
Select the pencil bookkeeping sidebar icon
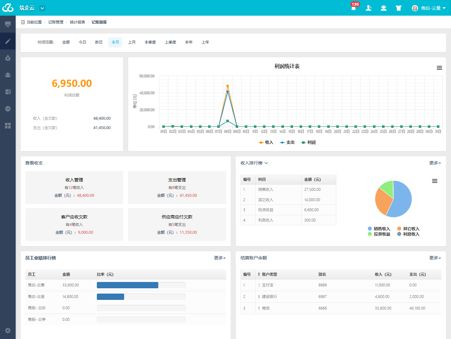point(8,41)
